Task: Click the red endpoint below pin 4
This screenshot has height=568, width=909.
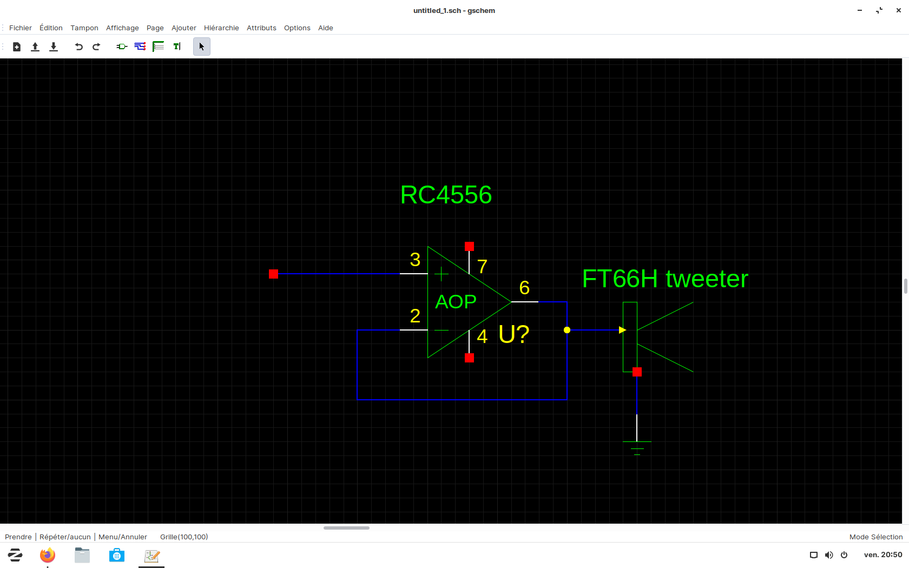Action: click(469, 358)
